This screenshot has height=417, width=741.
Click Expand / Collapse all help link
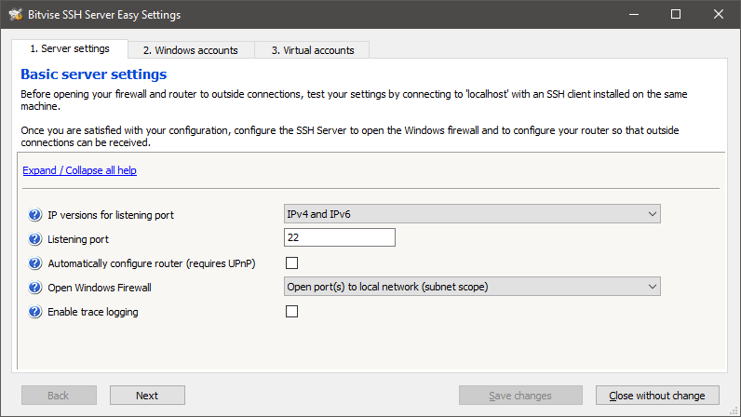pyautogui.click(x=79, y=170)
